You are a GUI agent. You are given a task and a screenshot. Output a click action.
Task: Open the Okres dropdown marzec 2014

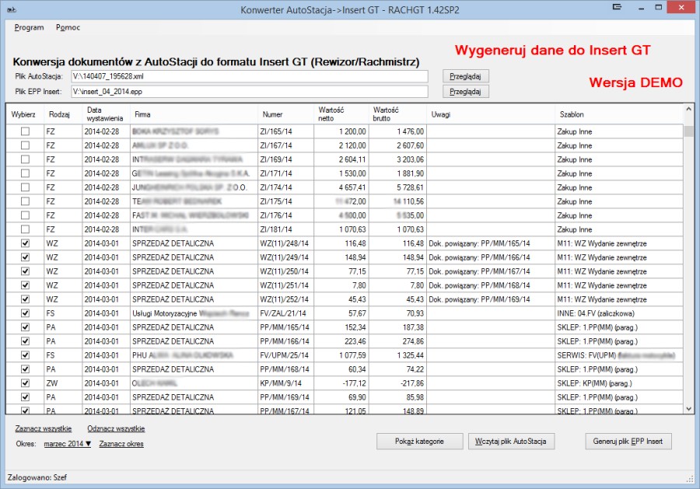tap(68, 444)
